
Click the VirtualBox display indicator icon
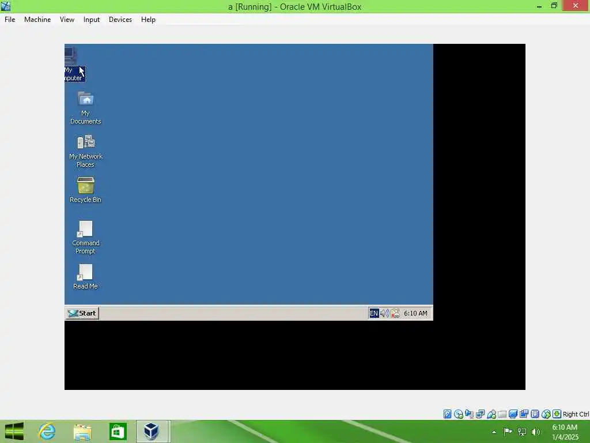pyautogui.click(x=513, y=414)
